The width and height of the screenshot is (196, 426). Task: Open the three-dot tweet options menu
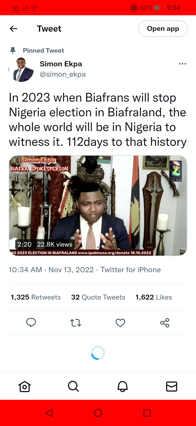tap(182, 64)
